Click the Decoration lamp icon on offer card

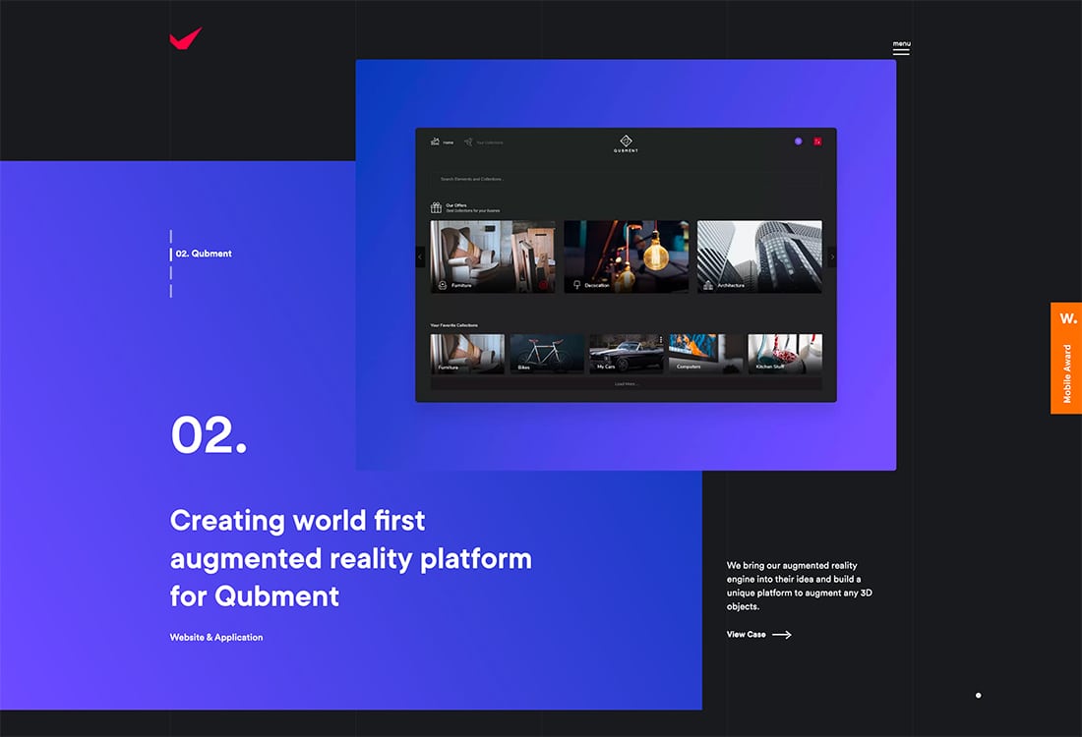coord(576,285)
